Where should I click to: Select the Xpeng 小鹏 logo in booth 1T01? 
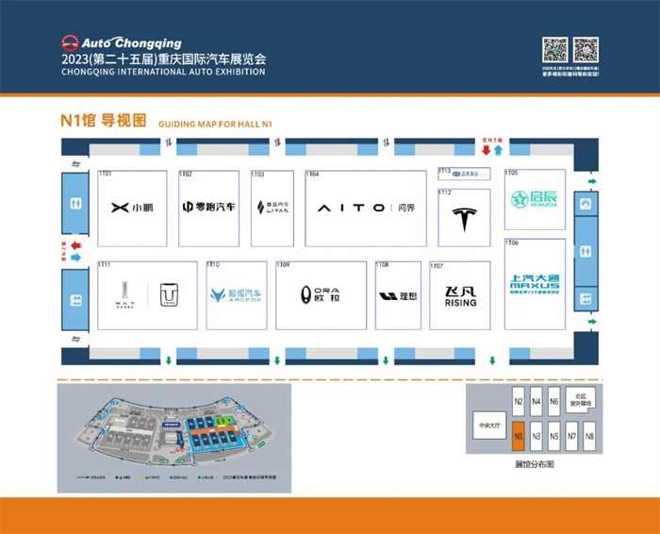click(132, 208)
